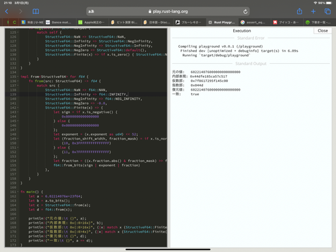Fold the fn main block at line 161
The height and width of the screenshot is (252, 336).
(x=18, y=192)
